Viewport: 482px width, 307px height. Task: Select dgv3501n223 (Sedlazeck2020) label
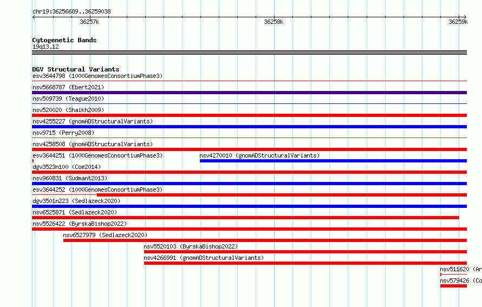tap(76, 201)
